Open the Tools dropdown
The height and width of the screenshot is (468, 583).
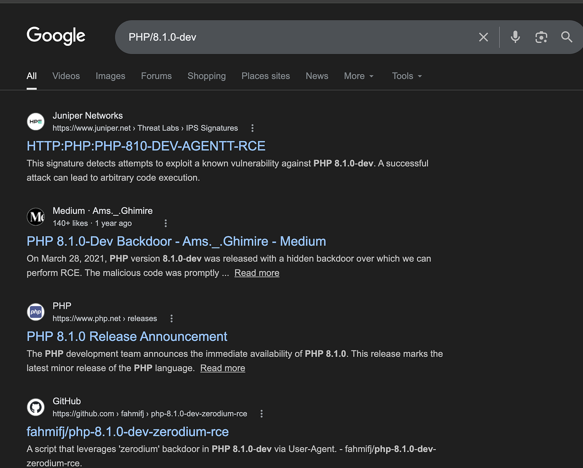[x=407, y=76]
